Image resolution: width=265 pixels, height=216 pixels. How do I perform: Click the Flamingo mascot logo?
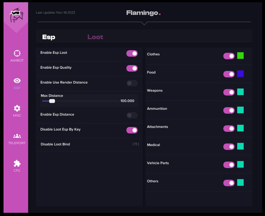click(16, 15)
